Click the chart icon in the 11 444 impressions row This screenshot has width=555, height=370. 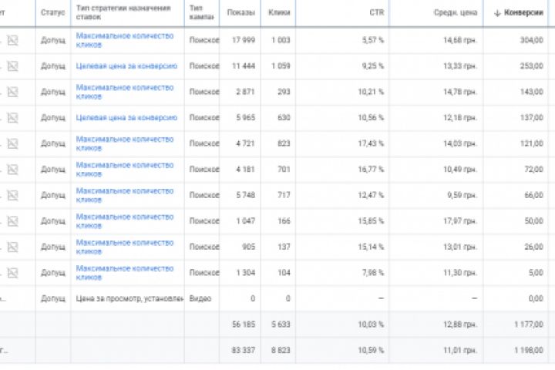click(x=13, y=66)
